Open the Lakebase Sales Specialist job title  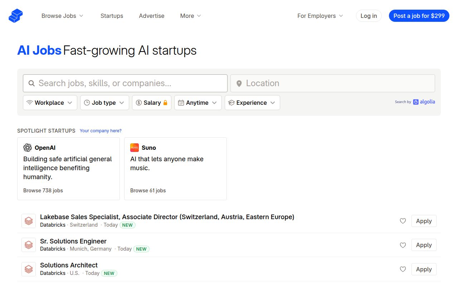pyautogui.click(x=167, y=217)
